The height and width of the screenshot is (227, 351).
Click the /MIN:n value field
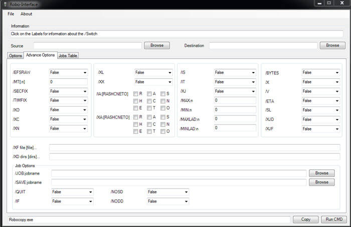(x=235, y=109)
